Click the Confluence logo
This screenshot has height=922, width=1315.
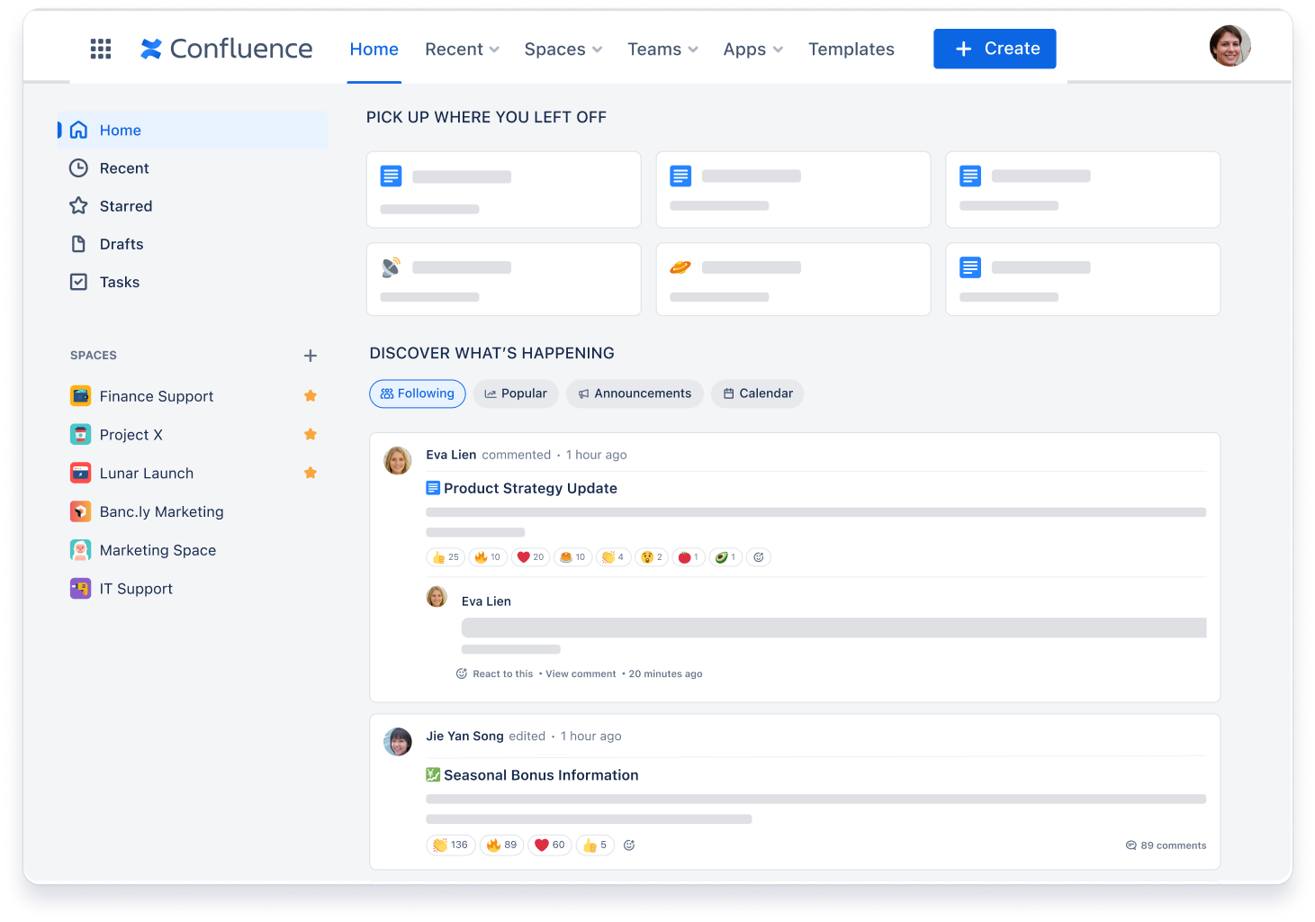pyautogui.click(x=226, y=48)
